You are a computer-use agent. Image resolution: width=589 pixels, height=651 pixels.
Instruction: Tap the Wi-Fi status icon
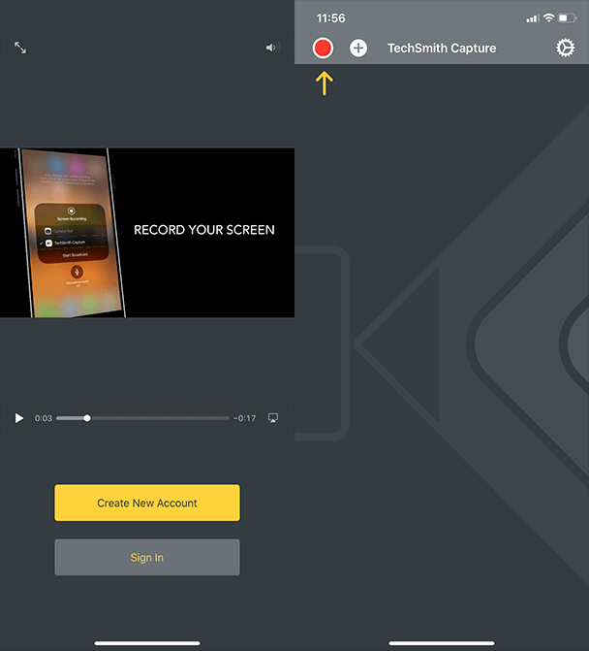coord(548,18)
